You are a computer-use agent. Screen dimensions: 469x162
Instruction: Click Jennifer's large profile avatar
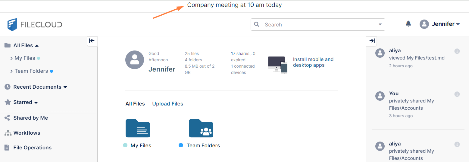pyautogui.click(x=134, y=60)
